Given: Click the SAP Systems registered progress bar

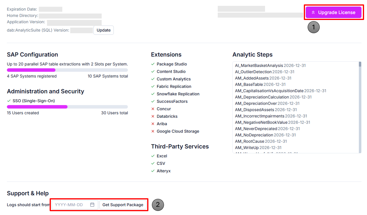Looking at the screenshot, I should [67, 70].
